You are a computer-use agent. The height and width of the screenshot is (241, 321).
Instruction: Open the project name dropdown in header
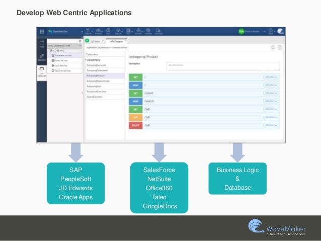[x=82, y=32]
